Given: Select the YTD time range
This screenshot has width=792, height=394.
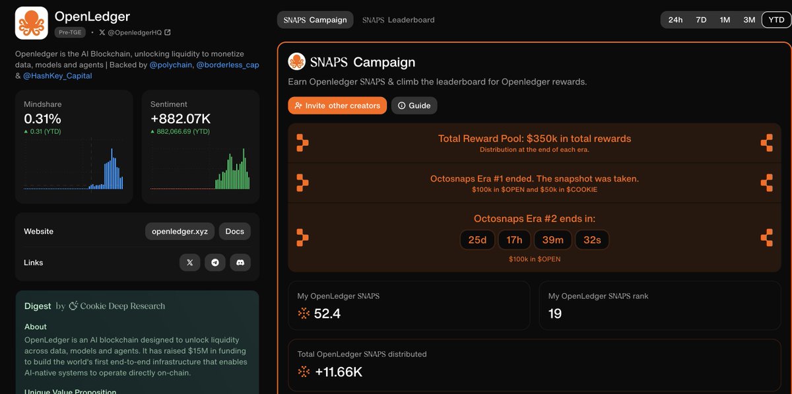Looking at the screenshot, I should [777, 20].
